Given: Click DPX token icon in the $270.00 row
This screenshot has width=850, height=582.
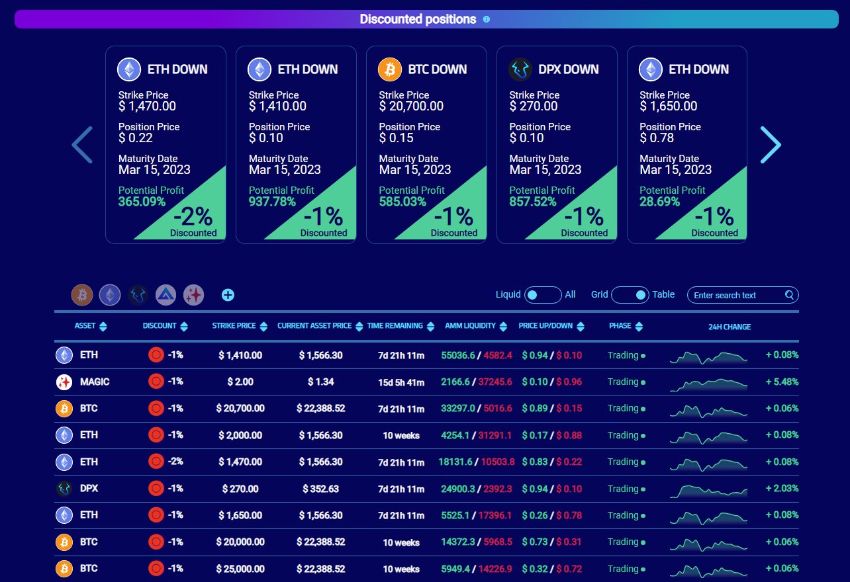Looking at the screenshot, I should tap(64, 489).
